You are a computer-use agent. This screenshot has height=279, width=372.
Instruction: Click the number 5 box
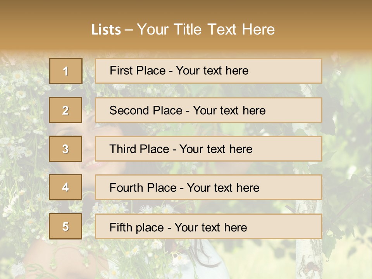[65, 226]
